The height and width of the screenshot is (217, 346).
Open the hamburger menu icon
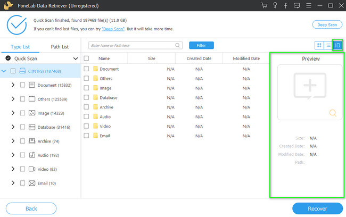point(309,5)
